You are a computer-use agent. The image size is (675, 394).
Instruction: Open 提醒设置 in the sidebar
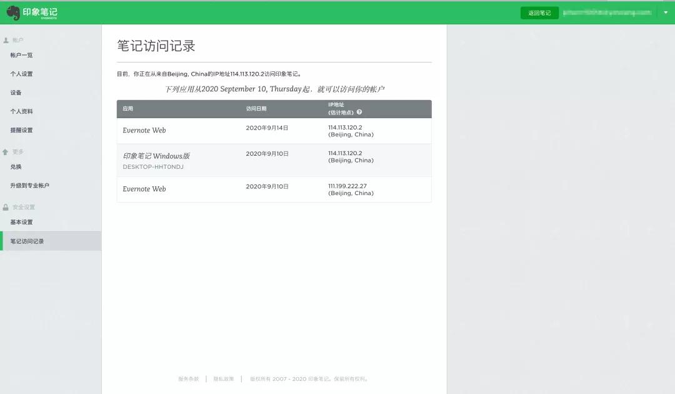[x=21, y=130]
